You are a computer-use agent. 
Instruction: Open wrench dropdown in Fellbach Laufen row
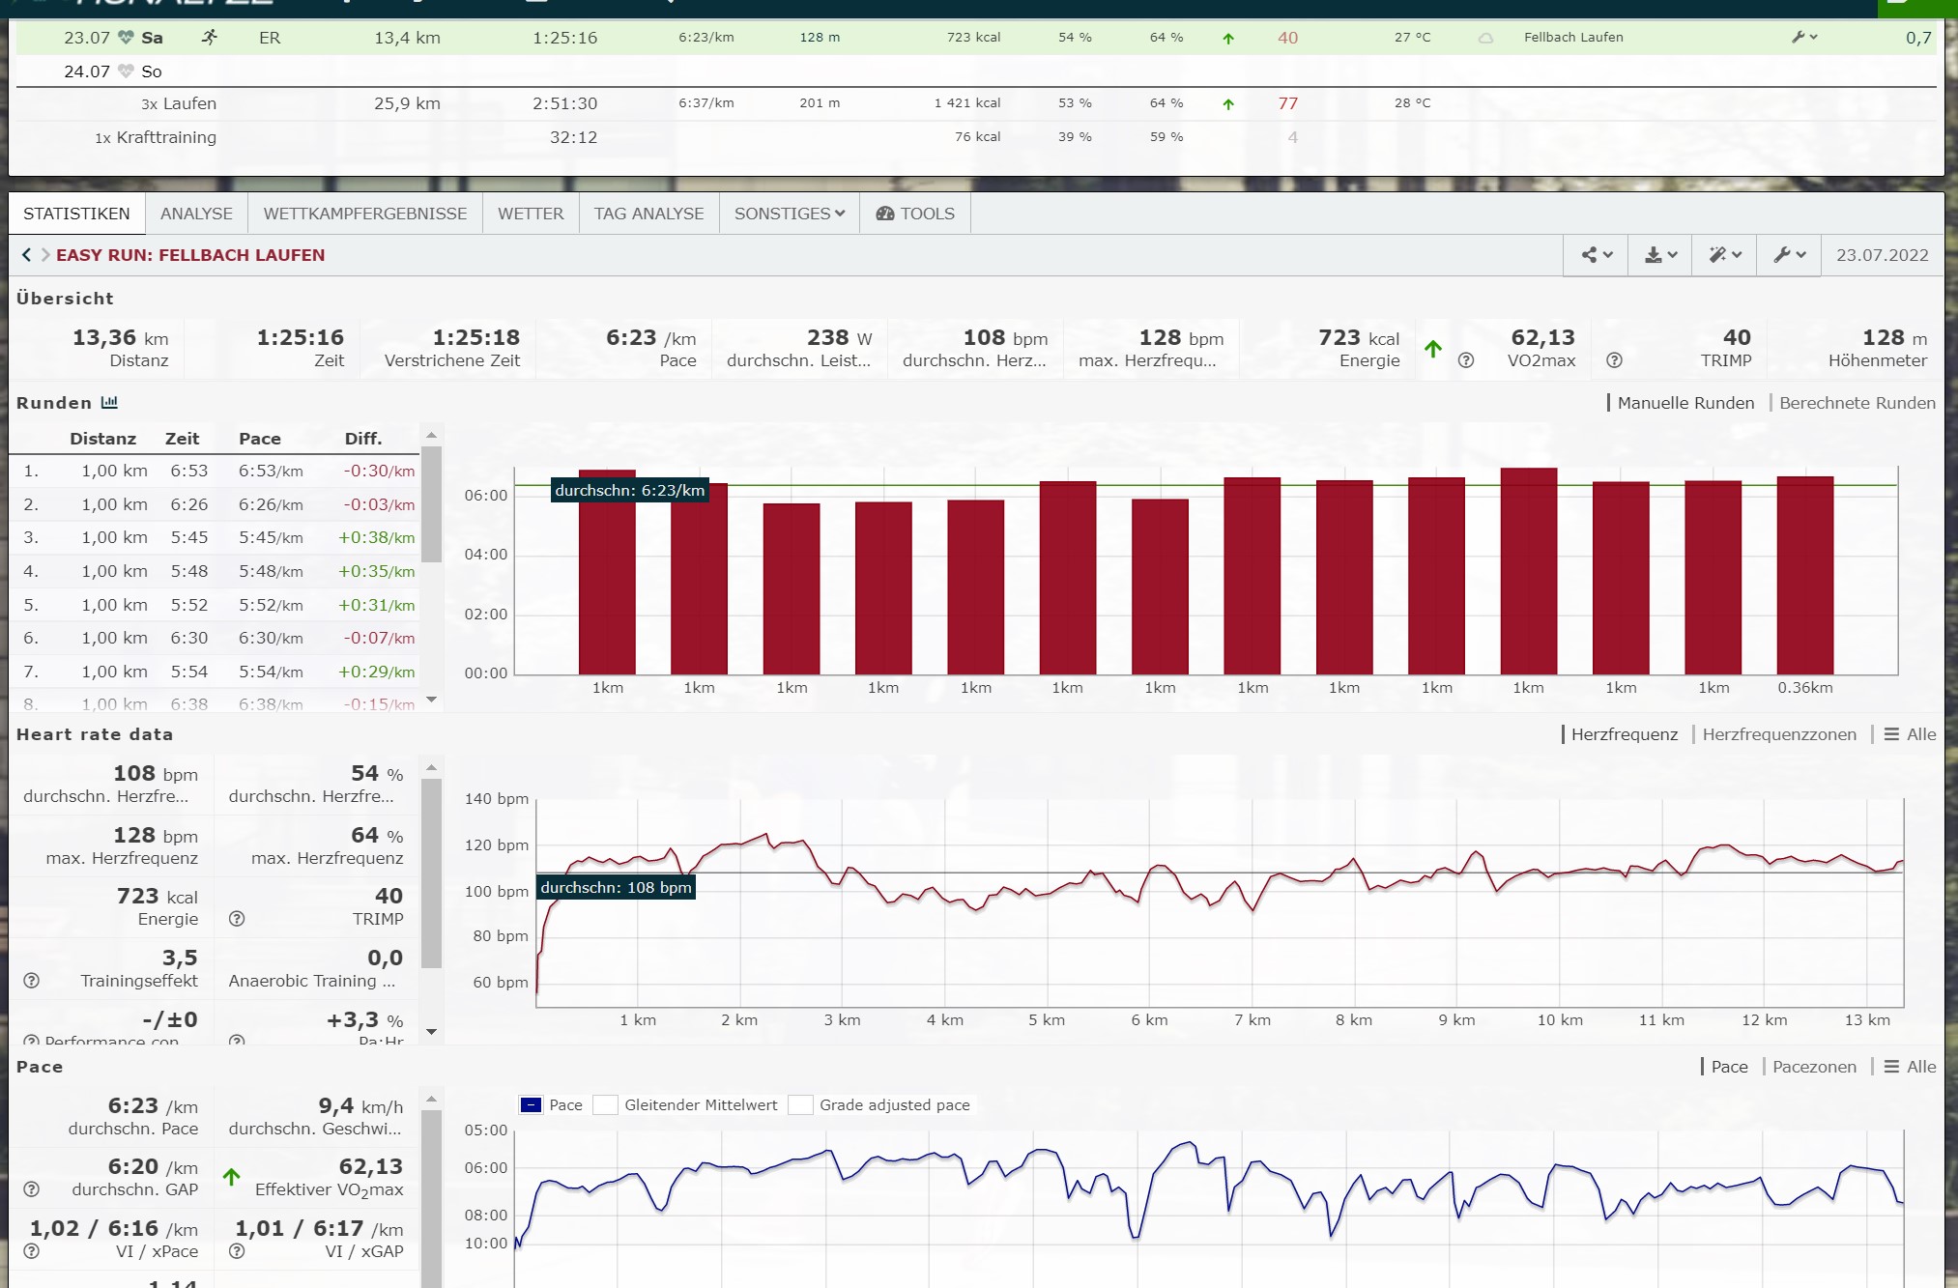tap(1803, 38)
